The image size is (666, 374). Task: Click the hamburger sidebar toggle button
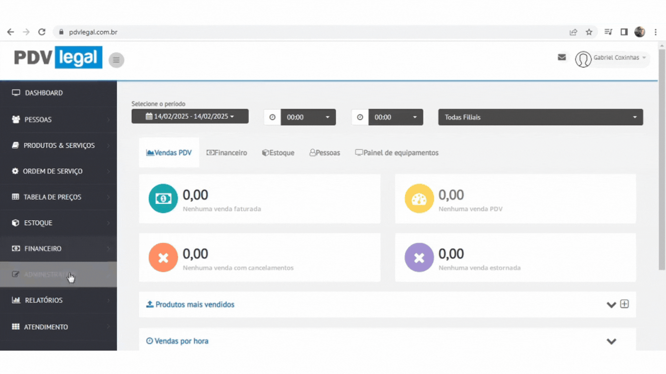click(x=116, y=60)
